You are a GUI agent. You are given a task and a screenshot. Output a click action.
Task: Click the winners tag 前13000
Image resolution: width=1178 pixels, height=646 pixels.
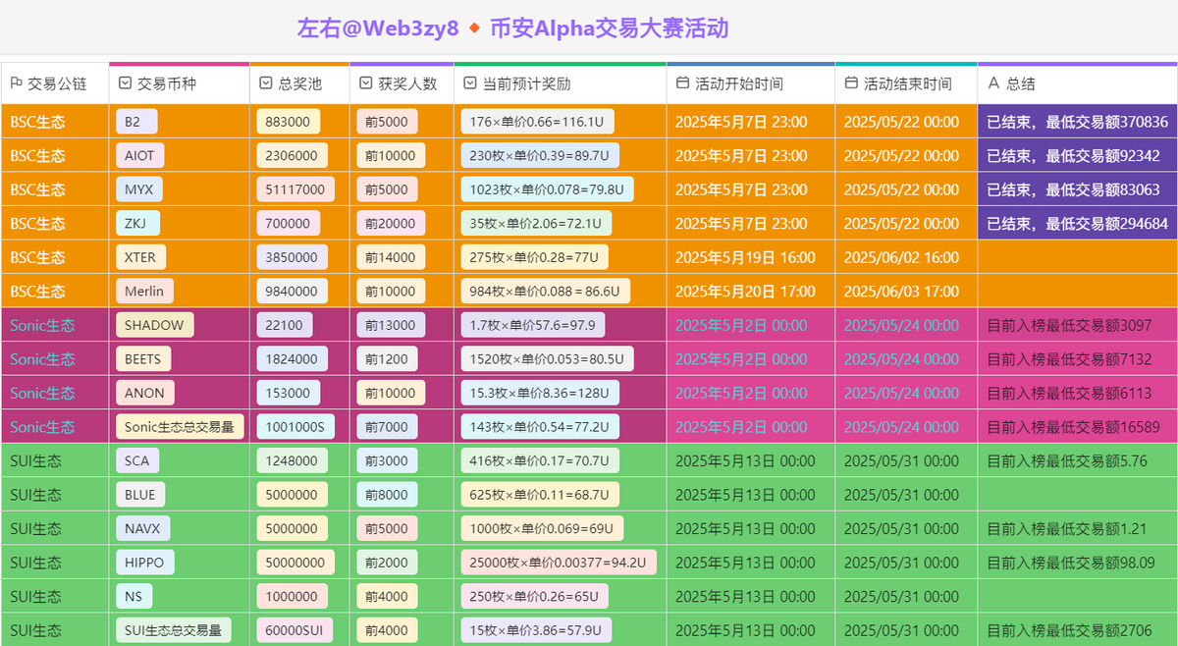click(x=391, y=325)
